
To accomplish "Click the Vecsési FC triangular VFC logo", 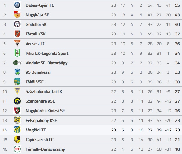I will [x=17, y=43].
